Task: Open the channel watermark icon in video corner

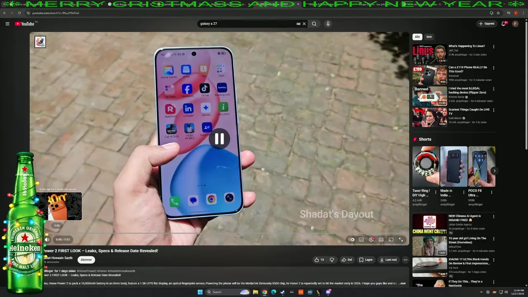Action: click(40, 42)
